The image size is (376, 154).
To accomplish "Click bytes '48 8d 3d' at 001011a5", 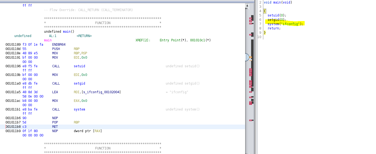I will click(30, 92).
